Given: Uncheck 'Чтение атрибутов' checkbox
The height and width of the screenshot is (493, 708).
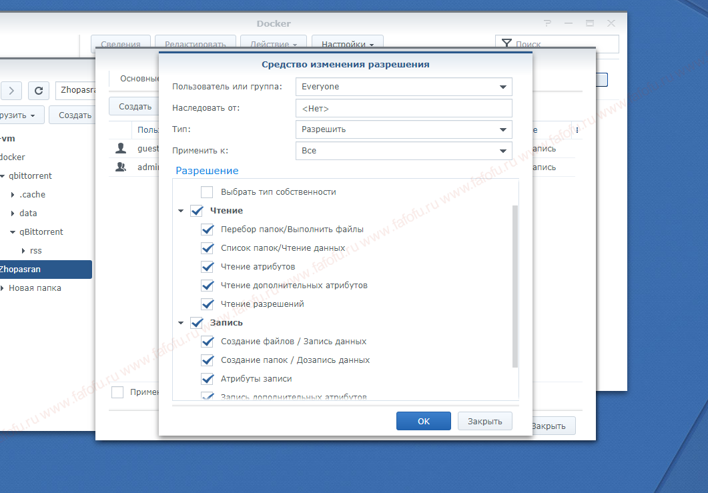Looking at the screenshot, I should (208, 267).
